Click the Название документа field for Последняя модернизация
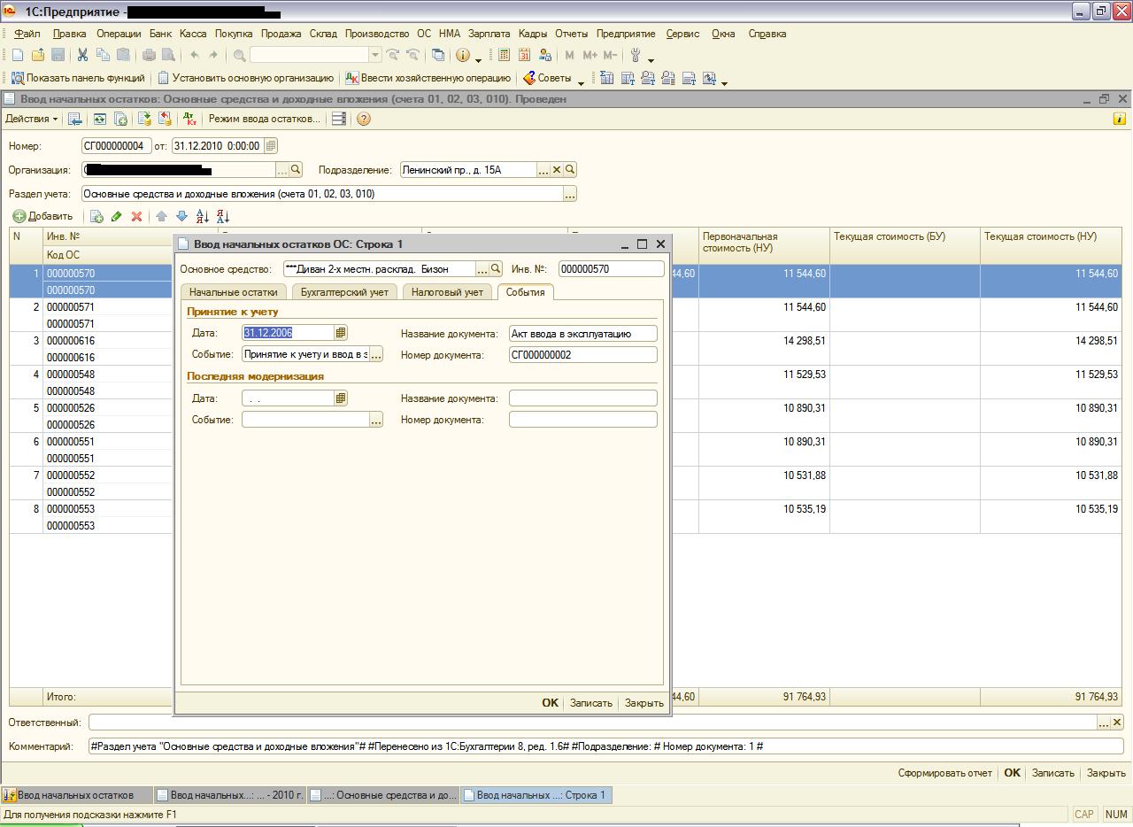1133x827 pixels. point(582,398)
